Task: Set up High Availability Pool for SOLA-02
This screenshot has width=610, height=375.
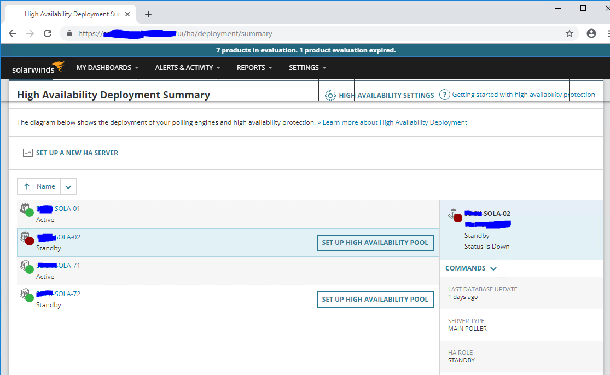Action: point(375,243)
